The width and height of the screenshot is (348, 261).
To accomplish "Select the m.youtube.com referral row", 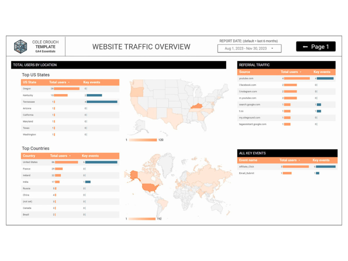I will click(x=286, y=98).
